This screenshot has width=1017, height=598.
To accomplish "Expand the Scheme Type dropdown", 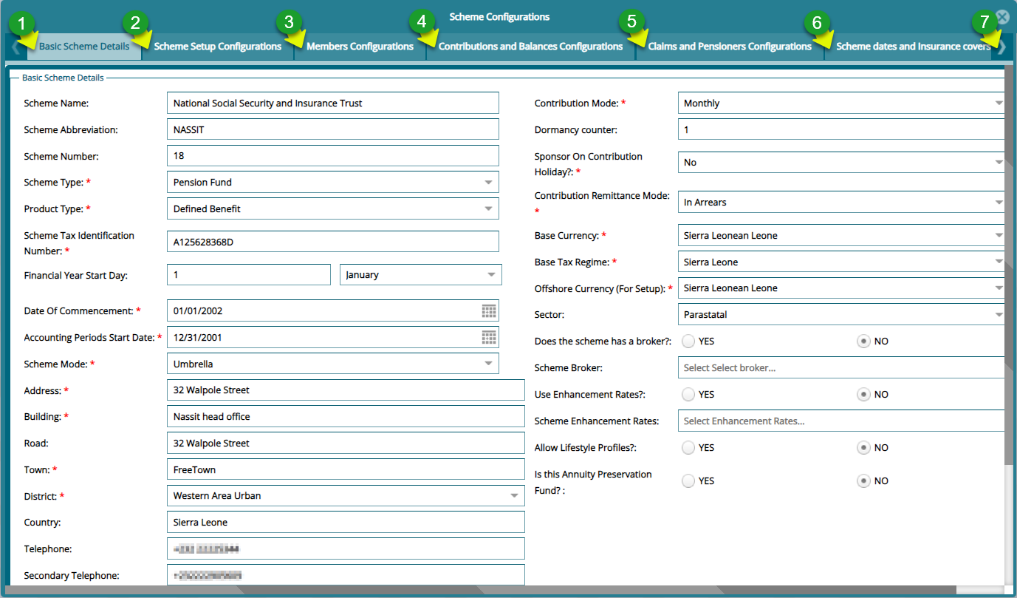I will (488, 183).
